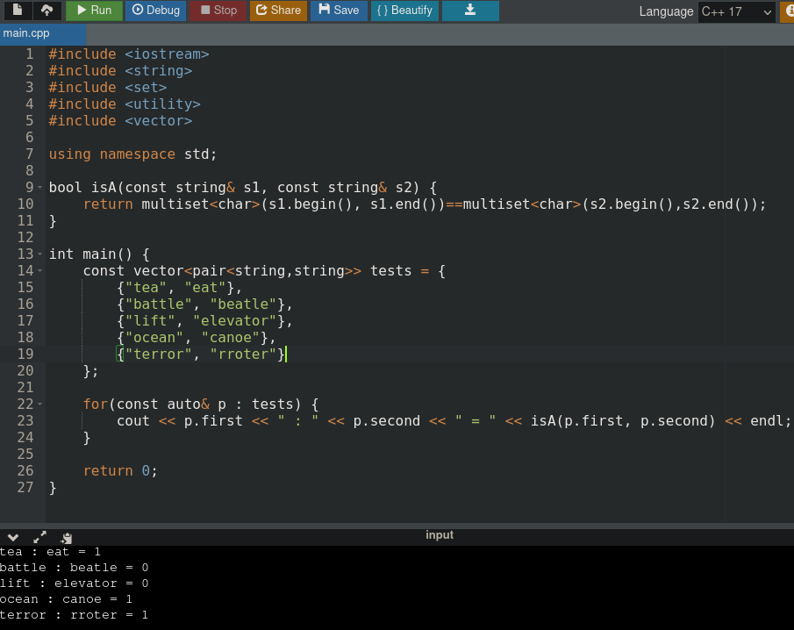Screen dimensions: 794x630
Task: Click the "battle : beatle = 0" output line
Action: (74, 568)
